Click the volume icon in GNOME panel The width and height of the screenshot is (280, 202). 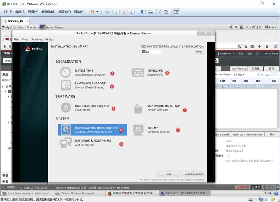(x=231, y=27)
